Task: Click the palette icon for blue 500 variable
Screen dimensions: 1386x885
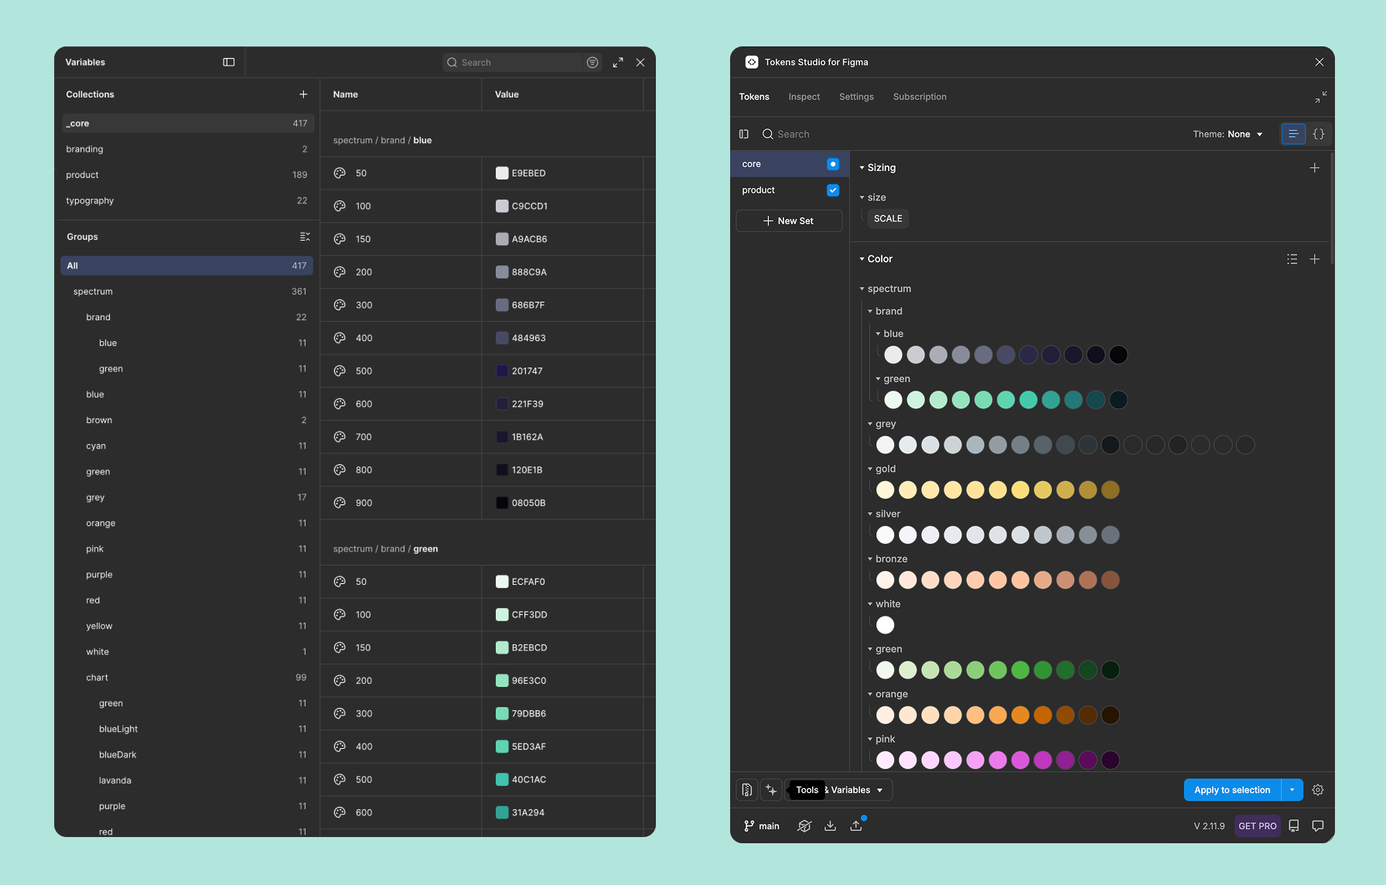Action: (x=340, y=371)
